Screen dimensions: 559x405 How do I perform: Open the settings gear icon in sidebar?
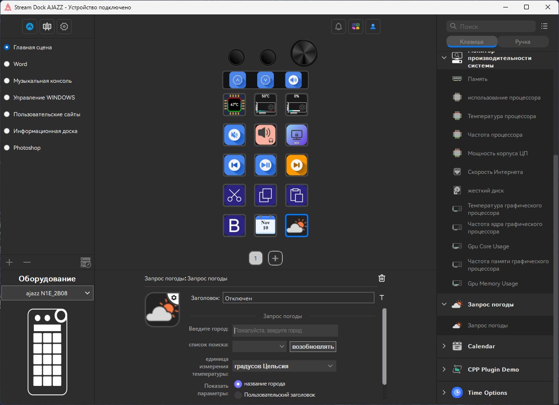pos(64,27)
